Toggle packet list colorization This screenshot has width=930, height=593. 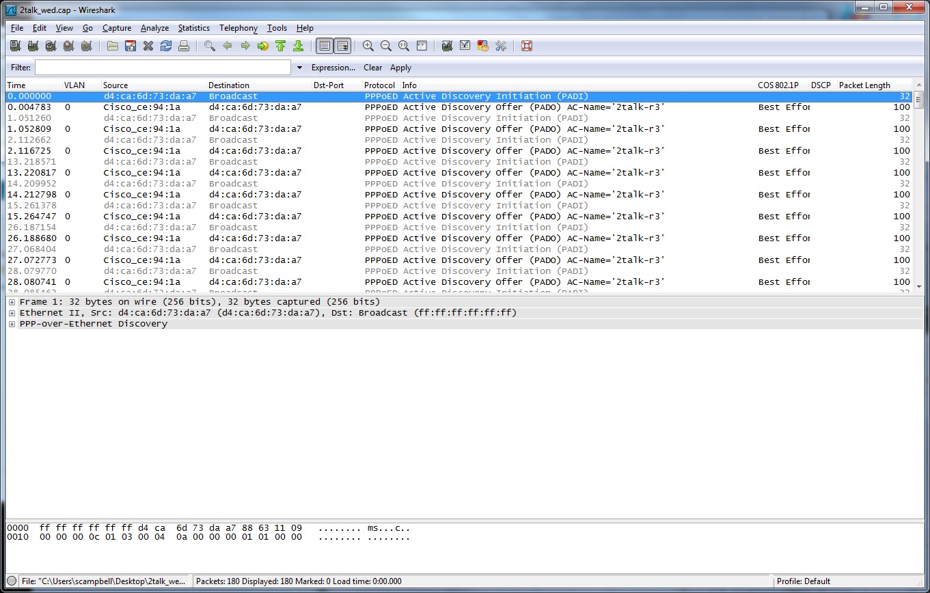pyautogui.click(x=323, y=46)
